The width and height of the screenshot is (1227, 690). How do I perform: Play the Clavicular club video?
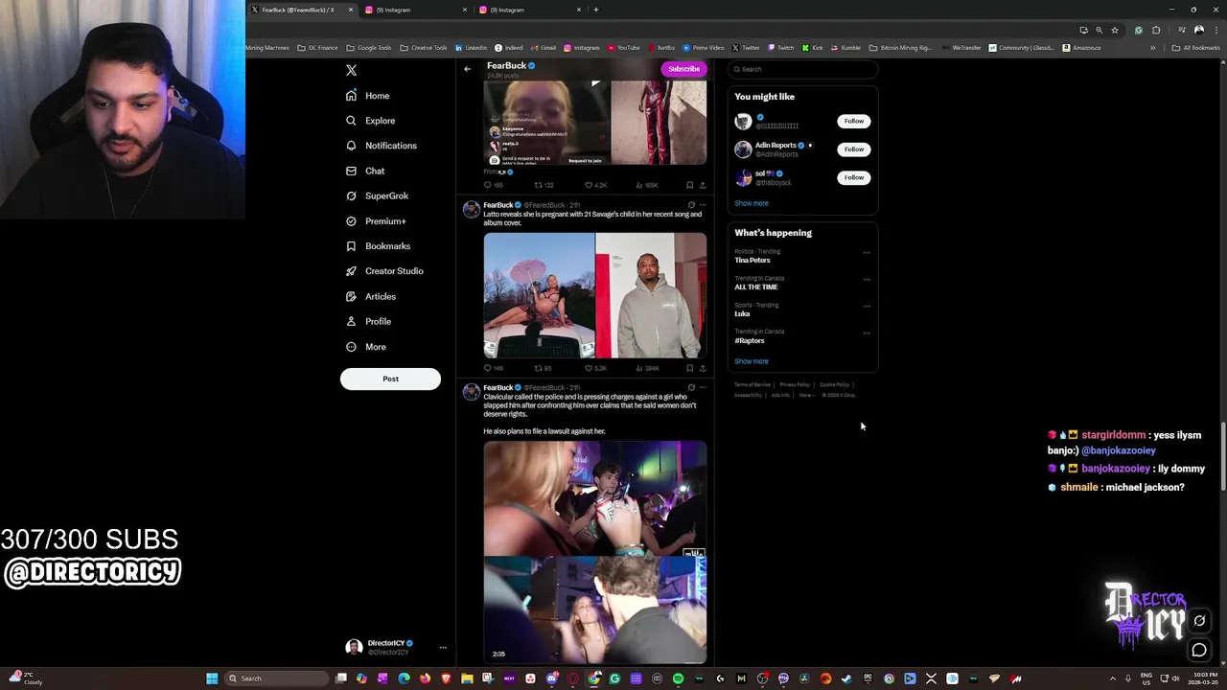coord(595,552)
